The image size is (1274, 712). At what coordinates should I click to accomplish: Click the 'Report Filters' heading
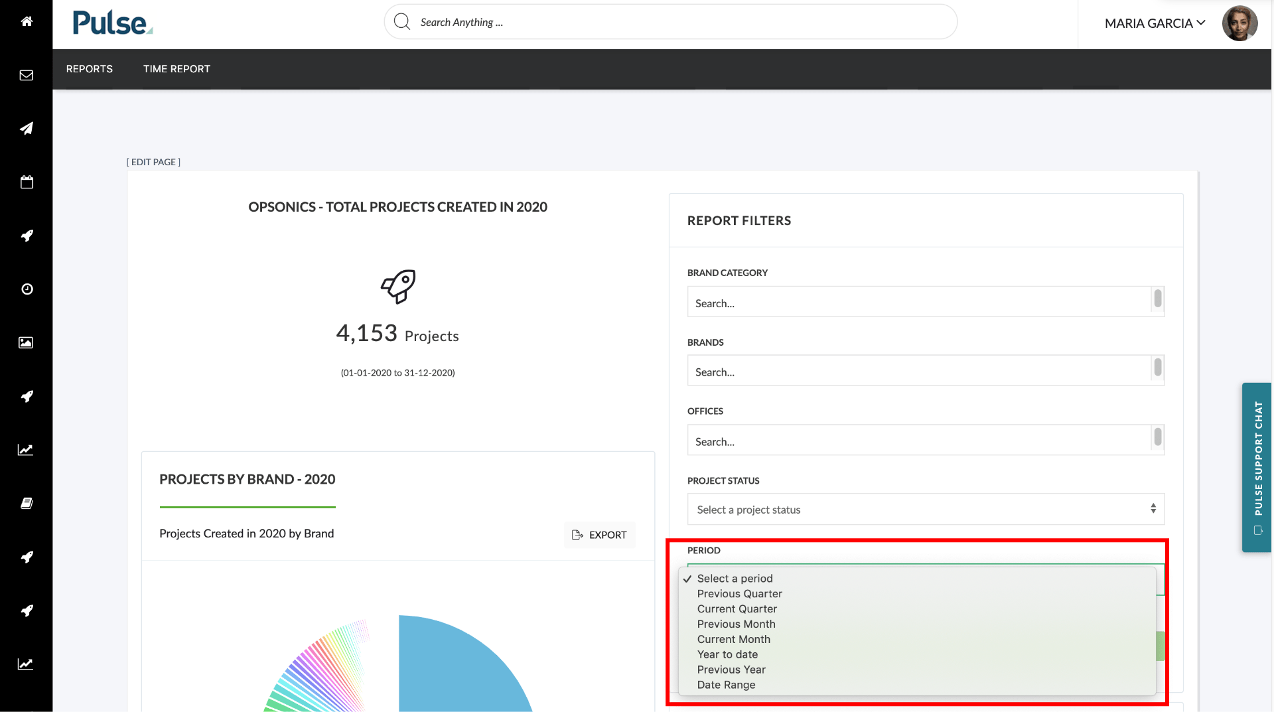point(739,220)
